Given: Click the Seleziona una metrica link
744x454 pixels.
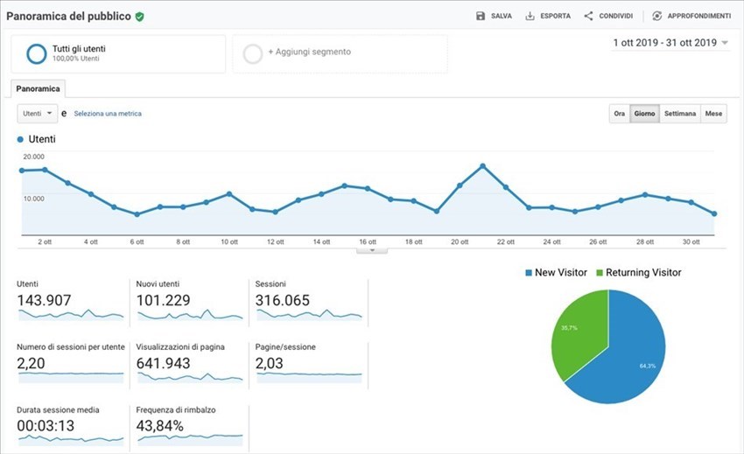Looking at the screenshot, I should [x=108, y=114].
